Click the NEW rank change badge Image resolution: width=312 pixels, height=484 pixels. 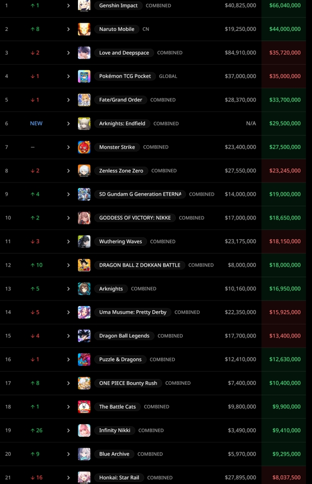pyautogui.click(x=36, y=124)
